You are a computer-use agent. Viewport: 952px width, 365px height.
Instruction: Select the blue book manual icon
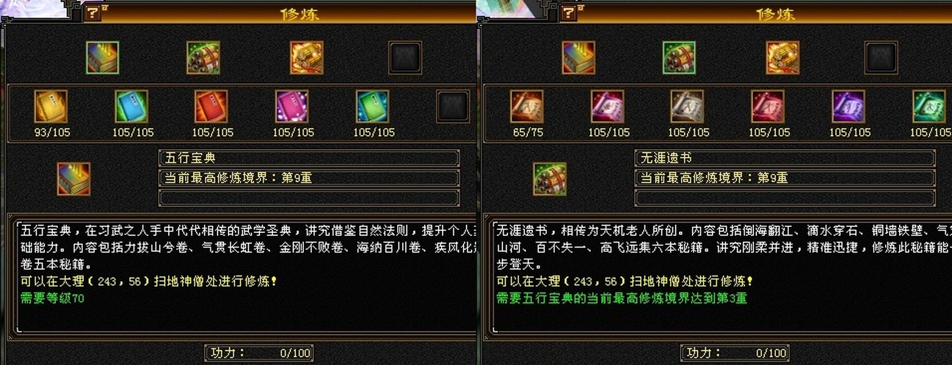132,106
